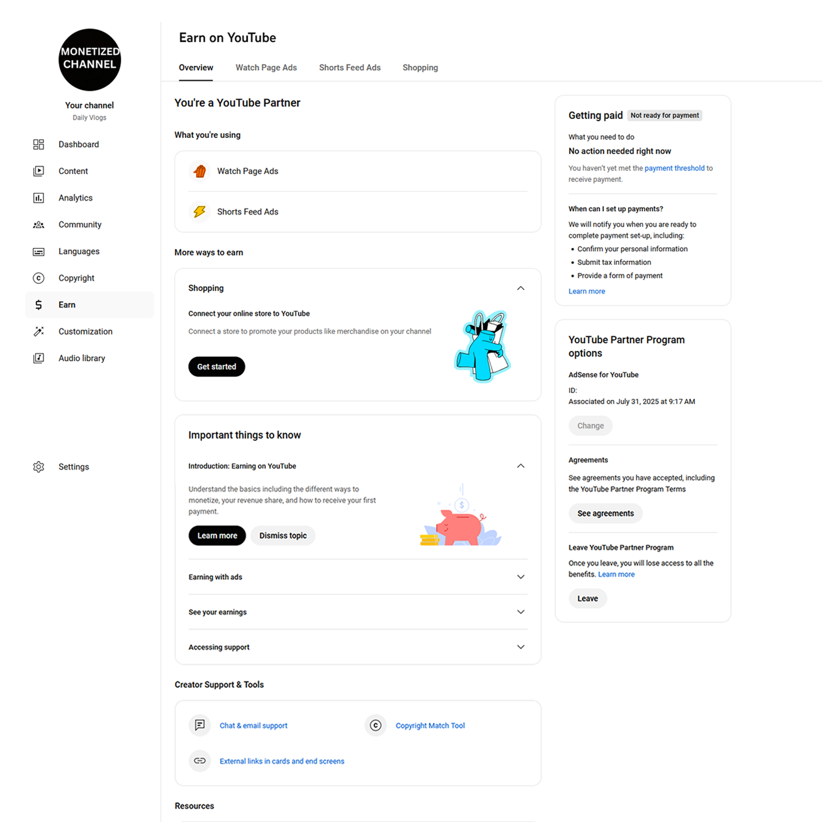Expand the Earning with ads topic
Viewport: 822px width, 822px height.
[521, 577]
